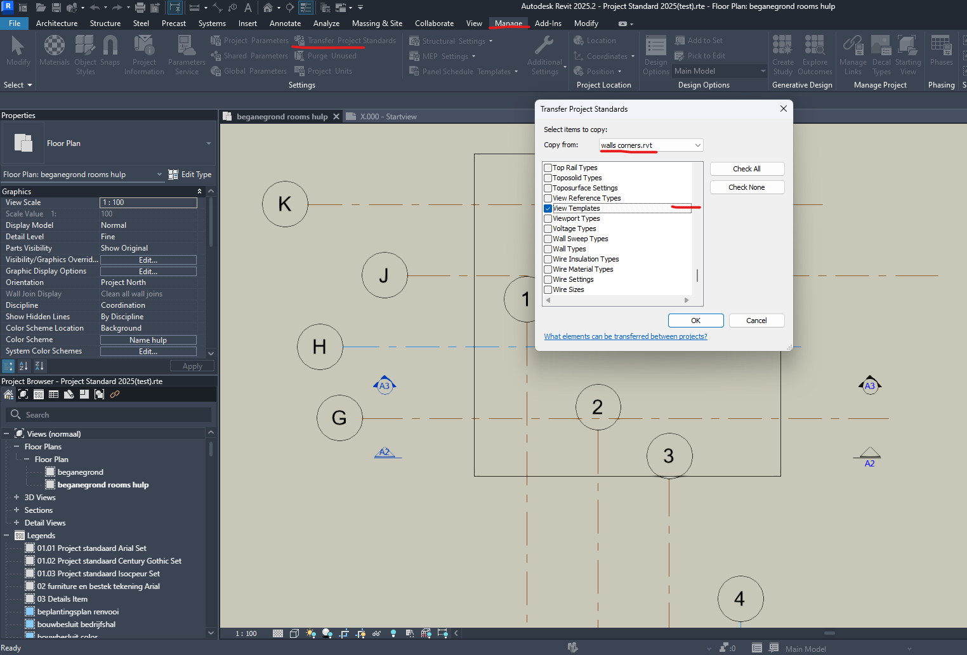Confirm the dialog with OK
967x655 pixels.
(695, 321)
